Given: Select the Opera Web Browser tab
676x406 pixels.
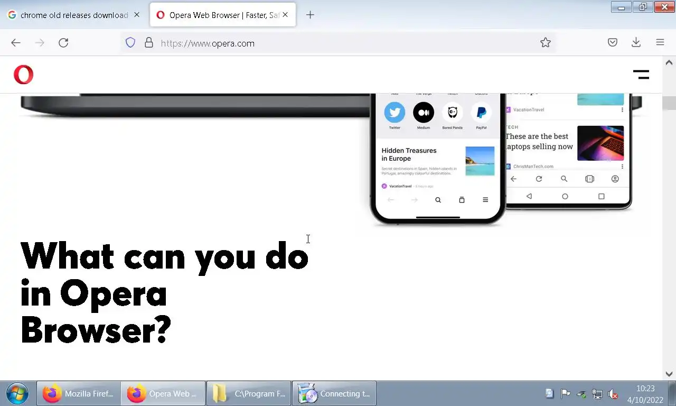Looking at the screenshot, I should pos(223,15).
